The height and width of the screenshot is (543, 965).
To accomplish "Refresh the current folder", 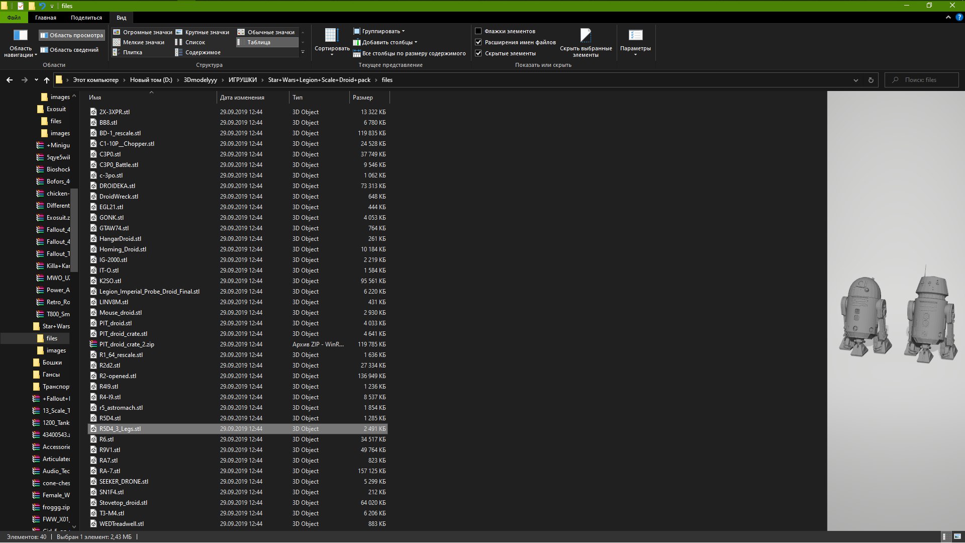I will coord(871,80).
